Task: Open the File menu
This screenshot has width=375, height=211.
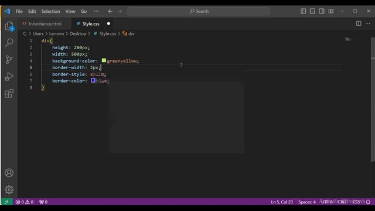Action: pos(19,11)
